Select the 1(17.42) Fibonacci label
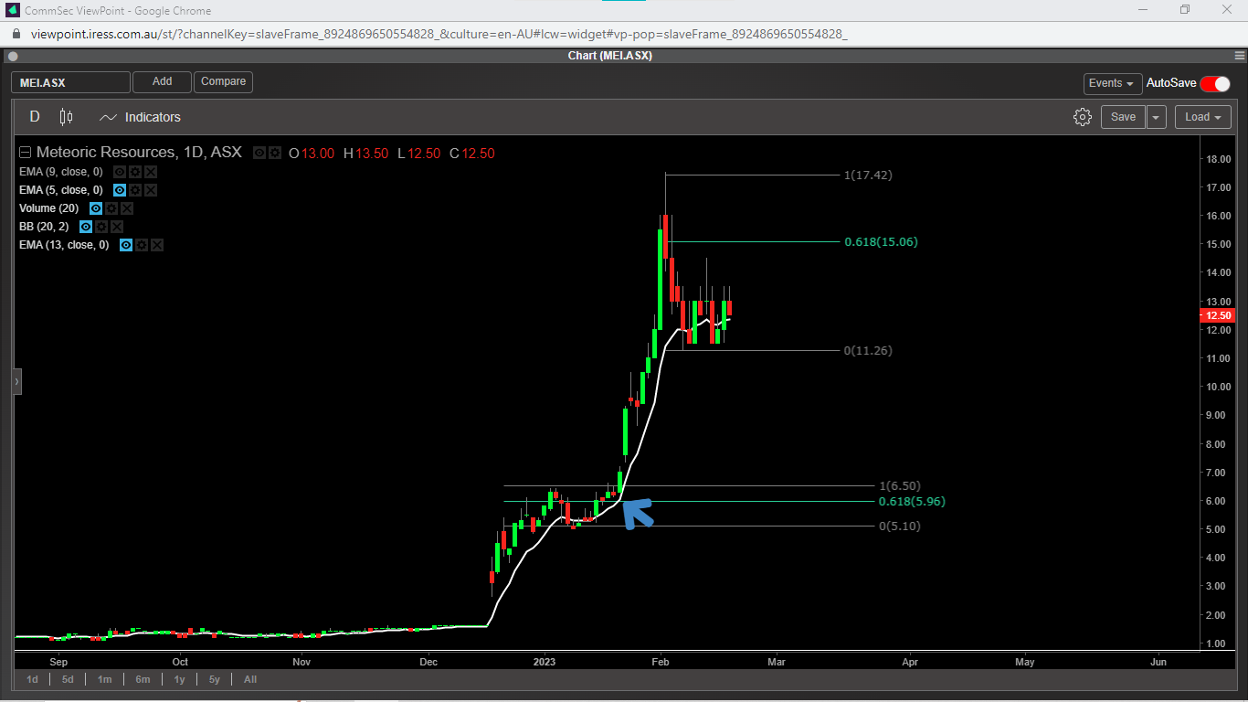 868,175
